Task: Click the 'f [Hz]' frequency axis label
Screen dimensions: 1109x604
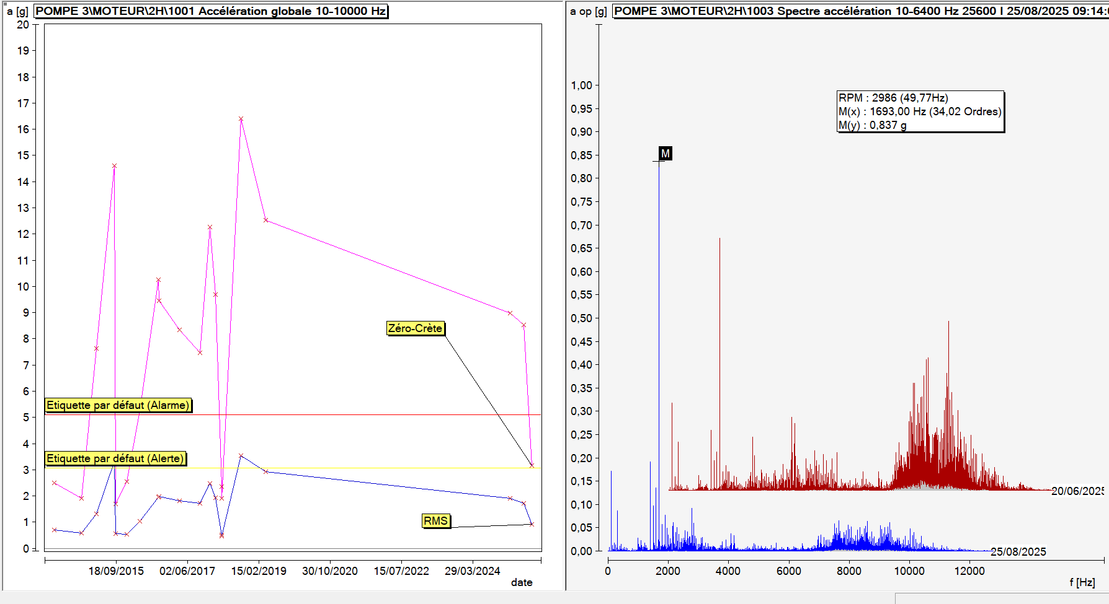Action: tap(1082, 582)
